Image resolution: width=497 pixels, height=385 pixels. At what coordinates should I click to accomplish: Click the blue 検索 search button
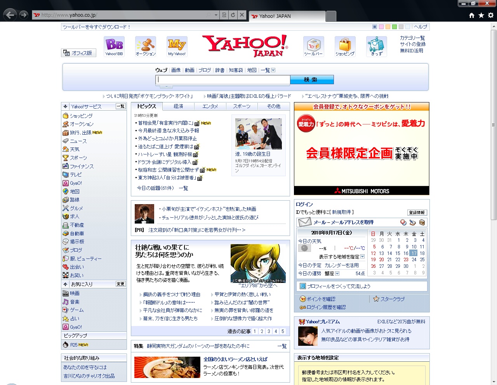pyautogui.click(x=312, y=80)
